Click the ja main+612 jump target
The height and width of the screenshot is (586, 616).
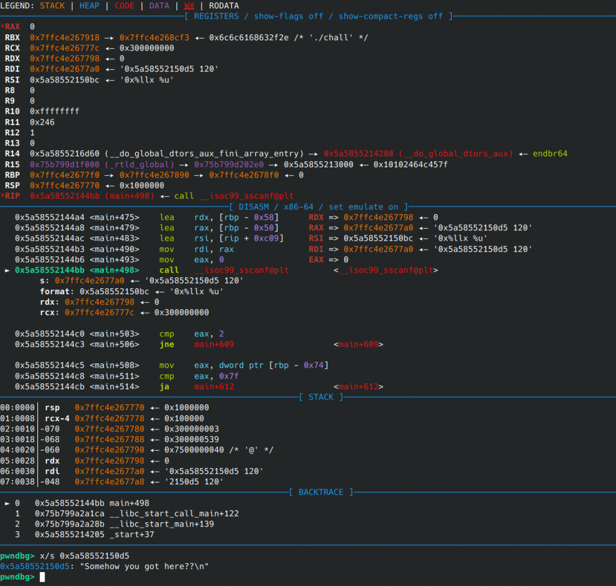click(214, 387)
